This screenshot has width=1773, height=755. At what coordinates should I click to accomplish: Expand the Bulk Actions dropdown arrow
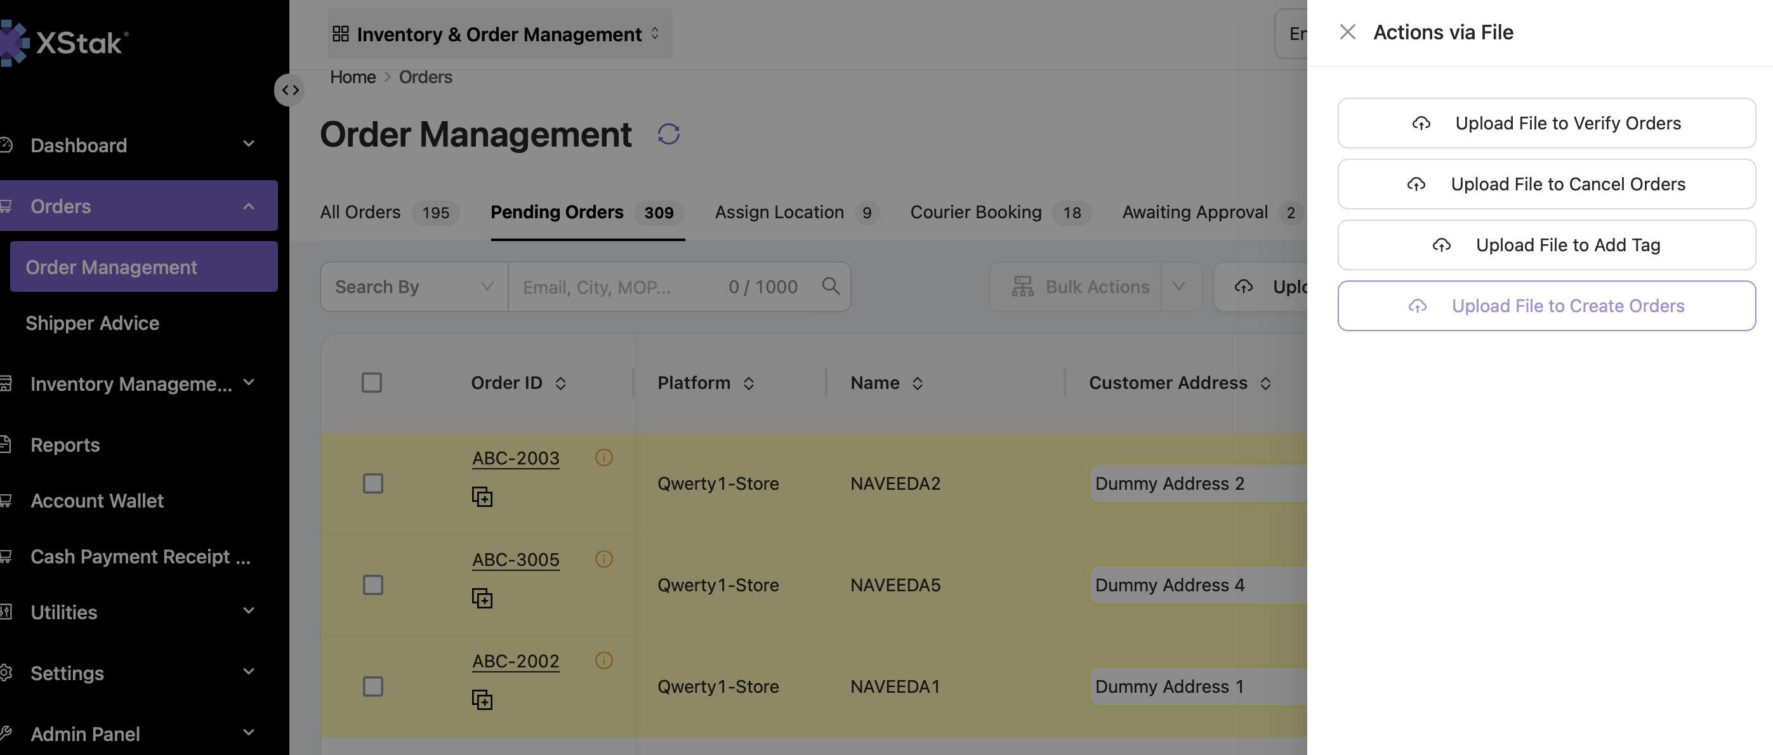[1179, 286]
